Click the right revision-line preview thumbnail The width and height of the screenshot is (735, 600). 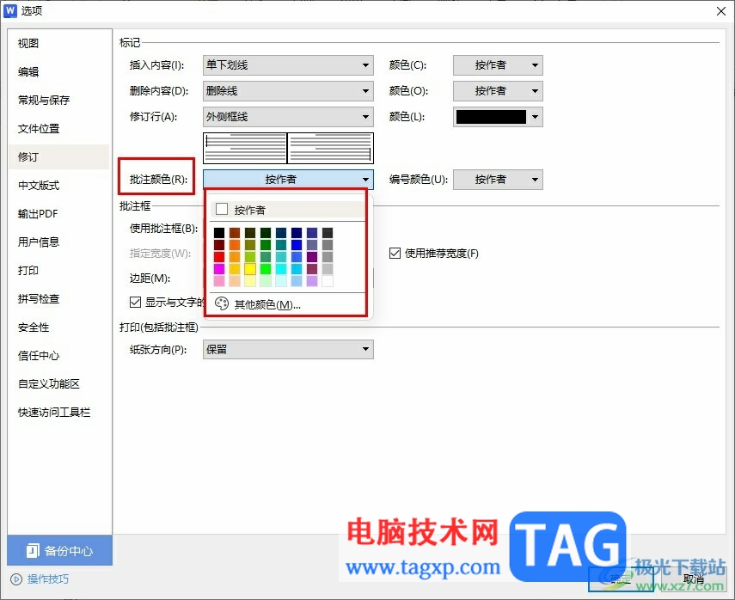330,148
